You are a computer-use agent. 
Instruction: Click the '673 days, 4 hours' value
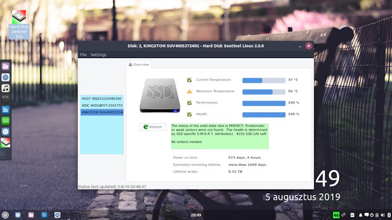pyautogui.click(x=245, y=157)
